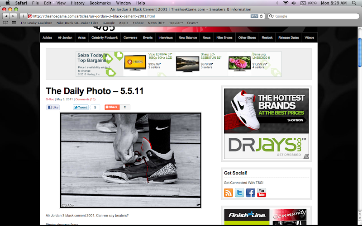362x226 pixels.
Task: Show Top Sites grid icon
Action: (x=14, y=23)
